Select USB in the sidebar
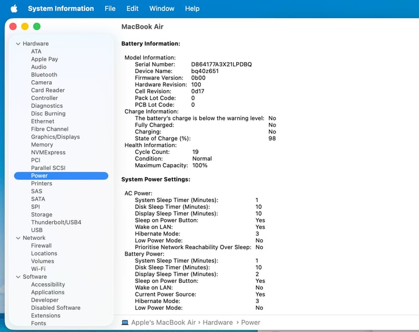The image size is (419, 332). tap(37, 230)
